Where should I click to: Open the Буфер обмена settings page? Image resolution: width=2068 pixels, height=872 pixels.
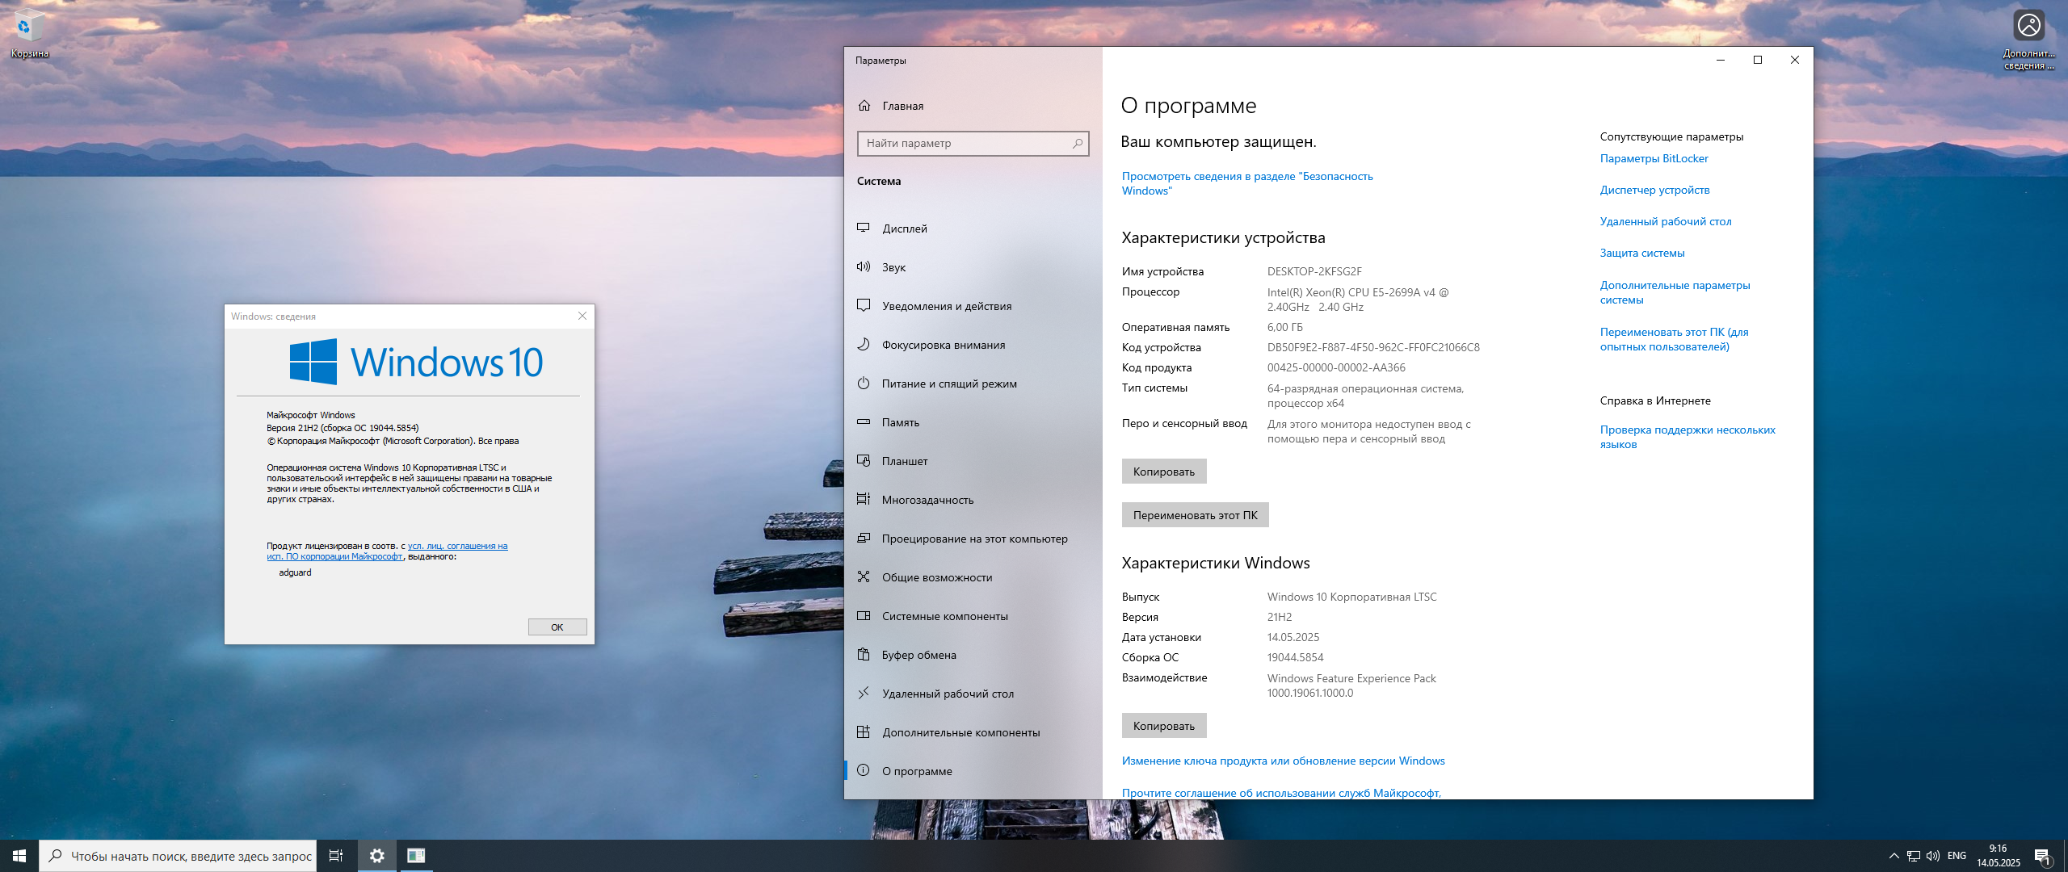(x=973, y=655)
